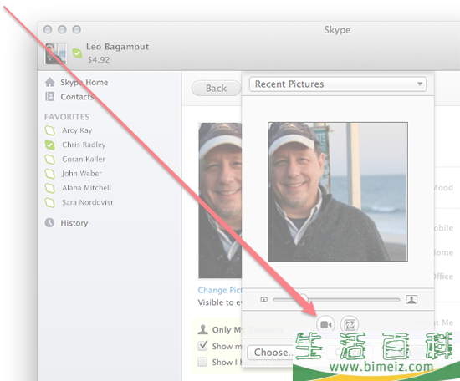Click Chris Radley's online status icon
The height and width of the screenshot is (381, 460).
click(x=50, y=145)
